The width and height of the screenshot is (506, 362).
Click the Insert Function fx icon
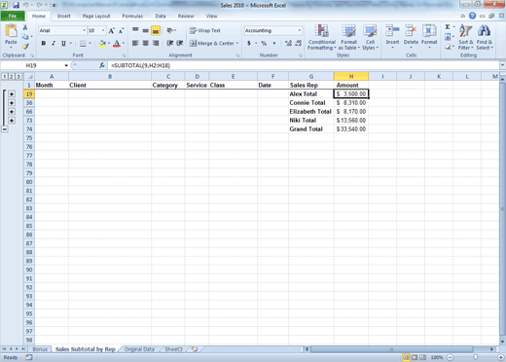pos(102,65)
